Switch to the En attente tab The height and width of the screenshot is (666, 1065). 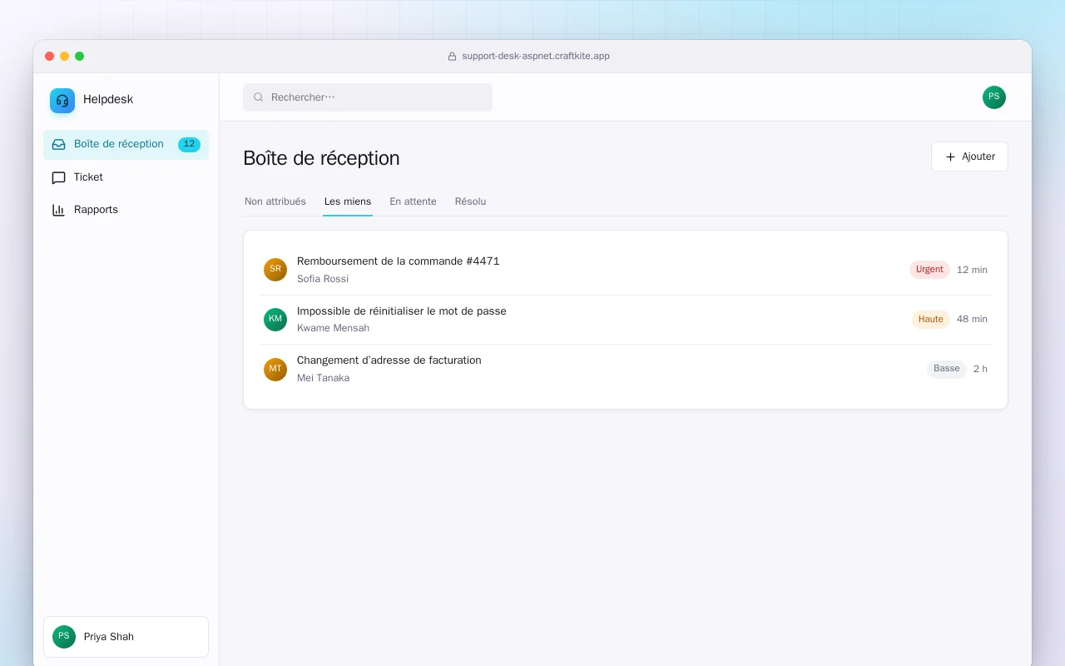pos(413,201)
